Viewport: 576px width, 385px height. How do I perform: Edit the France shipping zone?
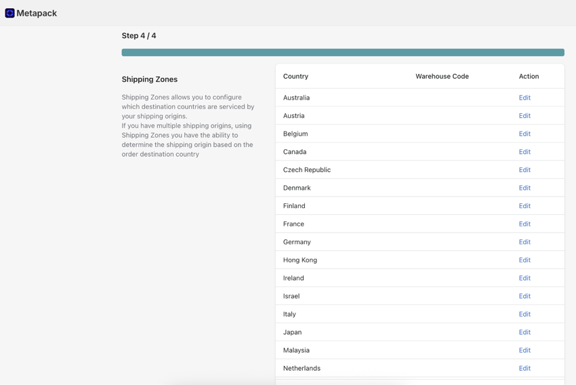[524, 224]
